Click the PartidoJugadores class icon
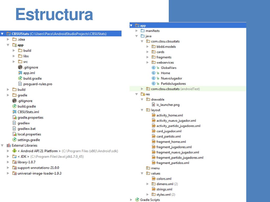 [x=154, y=83]
